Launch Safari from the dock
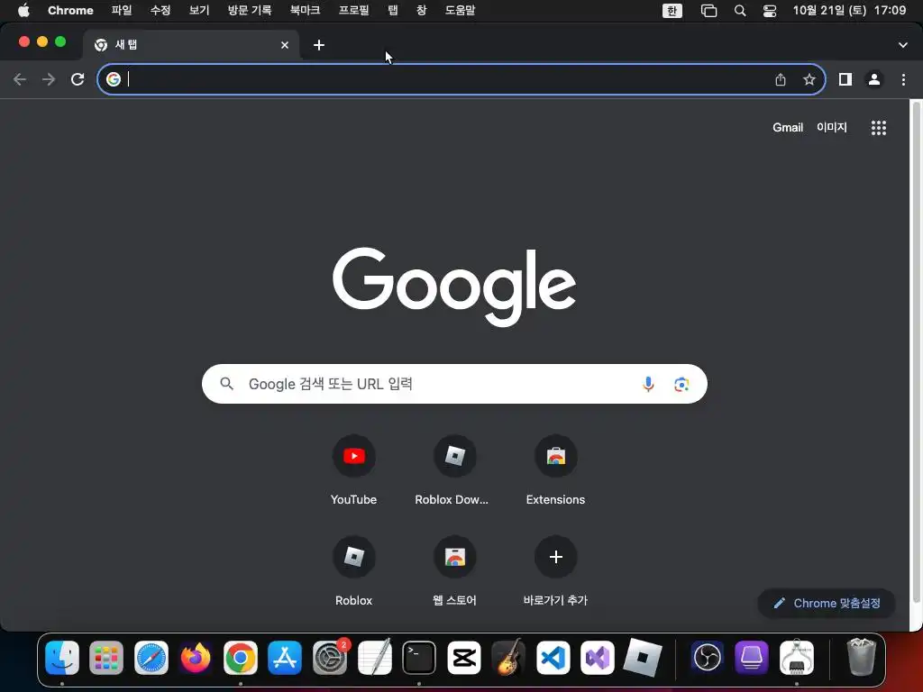 coord(151,657)
